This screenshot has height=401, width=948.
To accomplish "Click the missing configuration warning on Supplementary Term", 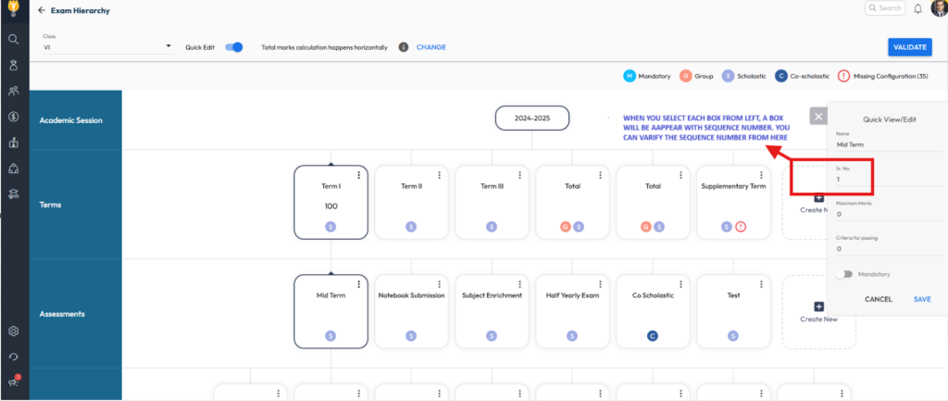I will coord(741,226).
